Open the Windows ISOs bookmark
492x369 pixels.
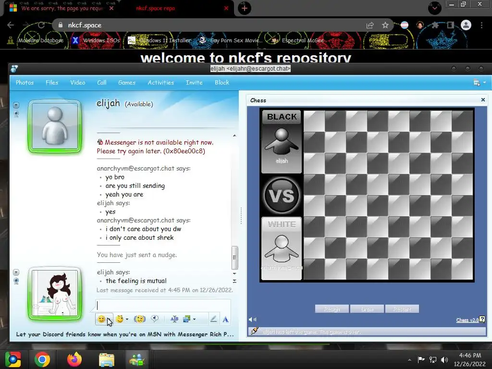(x=96, y=40)
